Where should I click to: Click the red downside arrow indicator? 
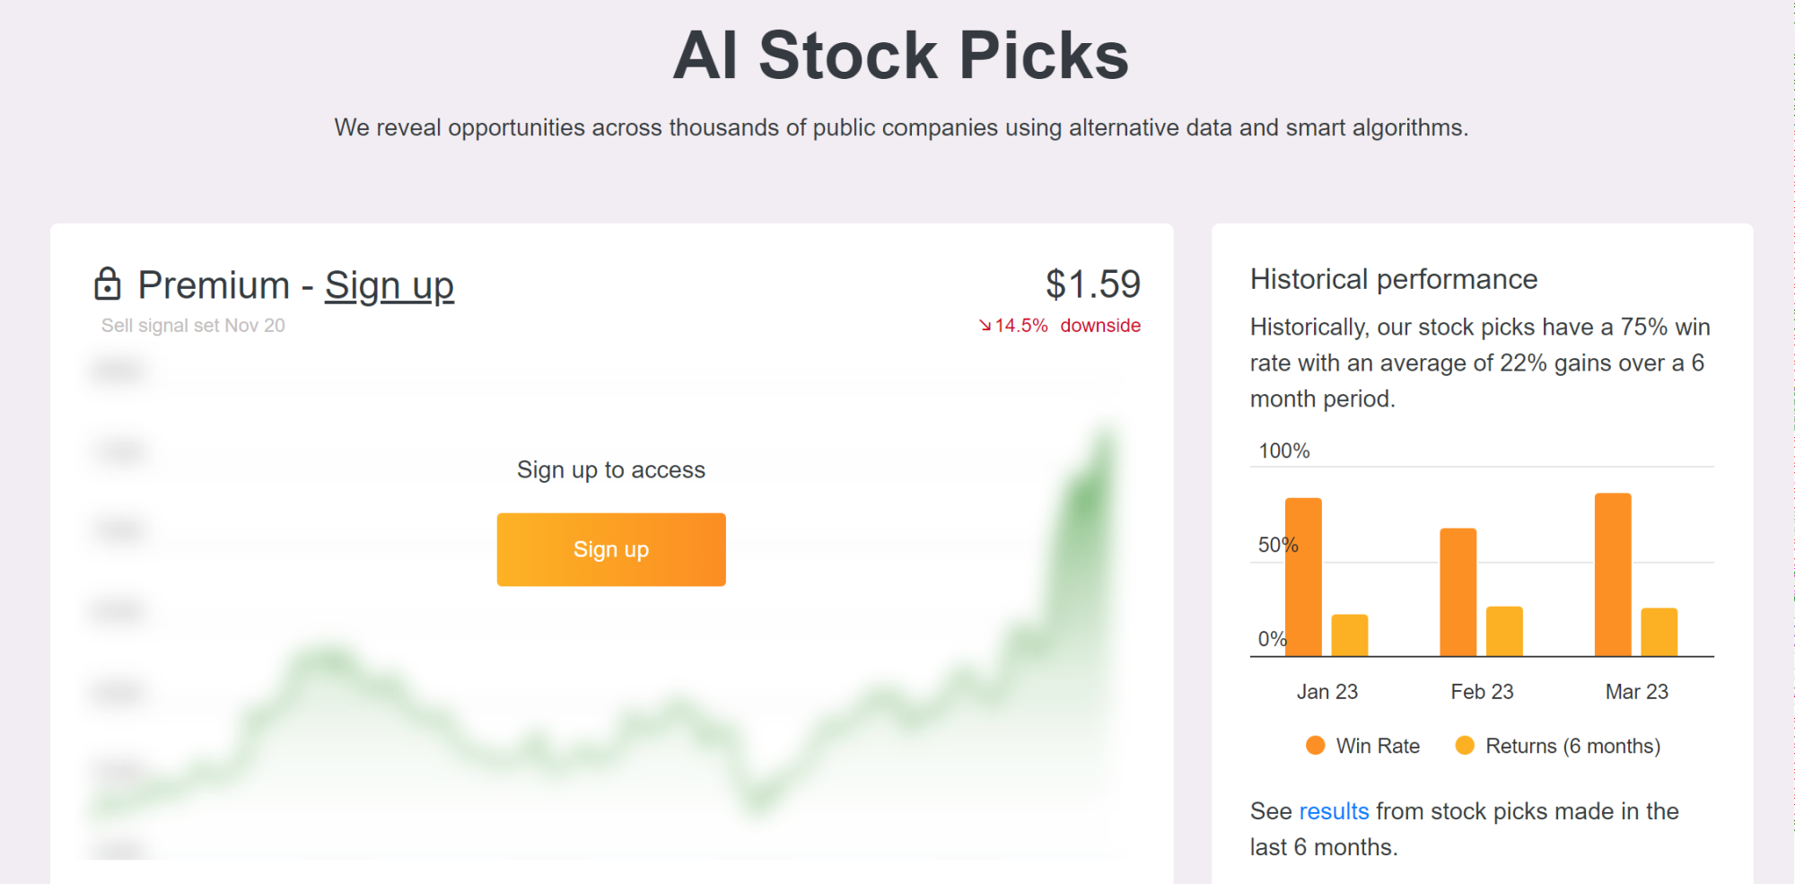point(985,325)
